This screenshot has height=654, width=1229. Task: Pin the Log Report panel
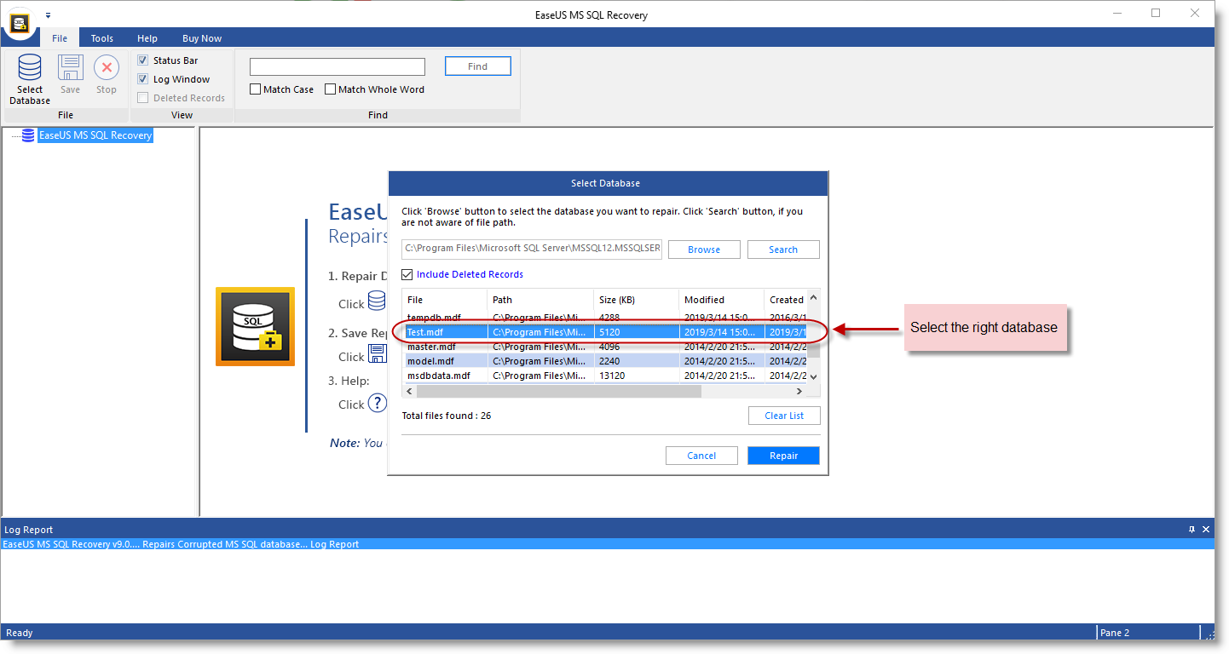coord(1191,530)
